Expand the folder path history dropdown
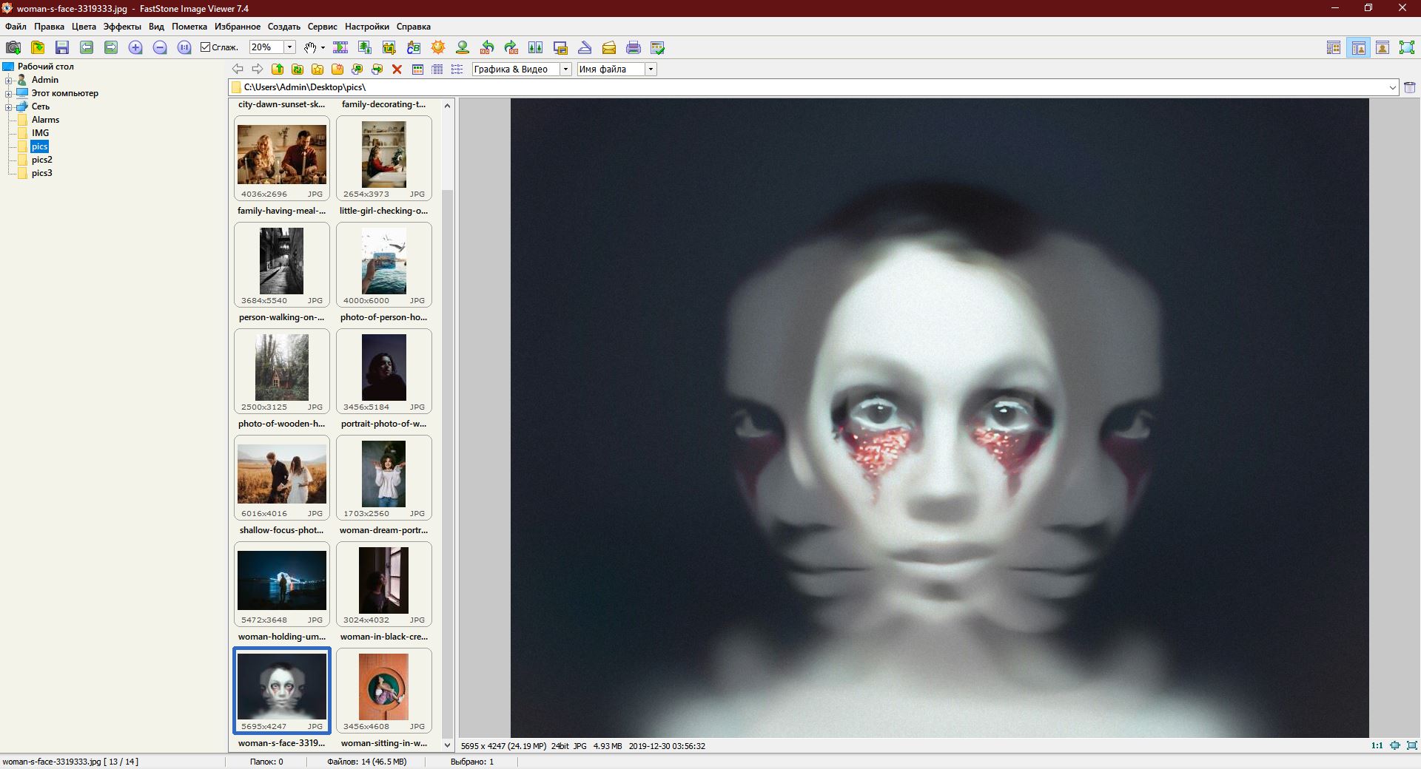Screen dimensions: 1421x769 click(x=1393, y=87)
